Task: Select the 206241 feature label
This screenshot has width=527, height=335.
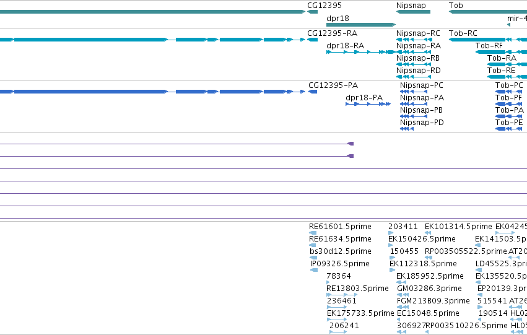Action: pyautogui.click(x=344, y=326)
